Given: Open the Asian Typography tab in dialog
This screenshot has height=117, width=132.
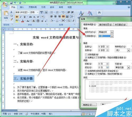Looking at the screenshot, I should click(x=120, y=25).
